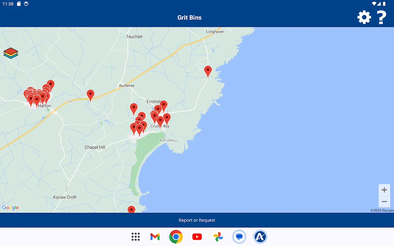Screen dimensions: 394x246
Task: Open the app drawer grid icon
Action: pos(136,237)
